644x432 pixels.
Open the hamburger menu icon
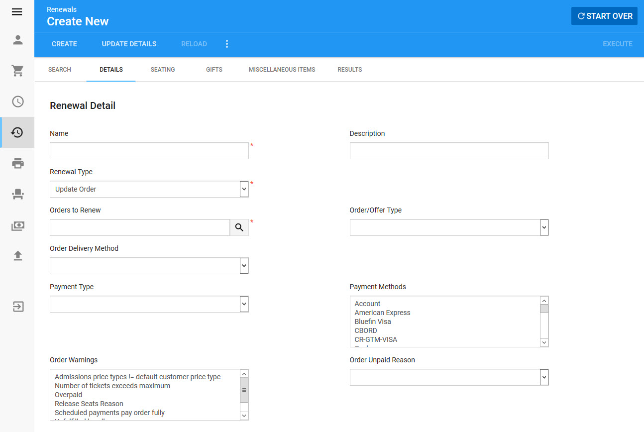17,12
